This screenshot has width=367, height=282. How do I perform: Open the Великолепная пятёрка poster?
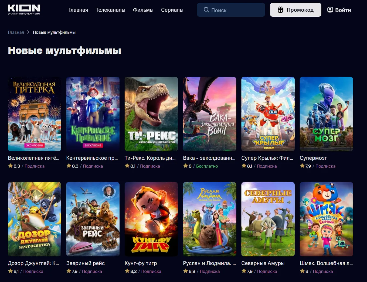[x=35, y=114]
